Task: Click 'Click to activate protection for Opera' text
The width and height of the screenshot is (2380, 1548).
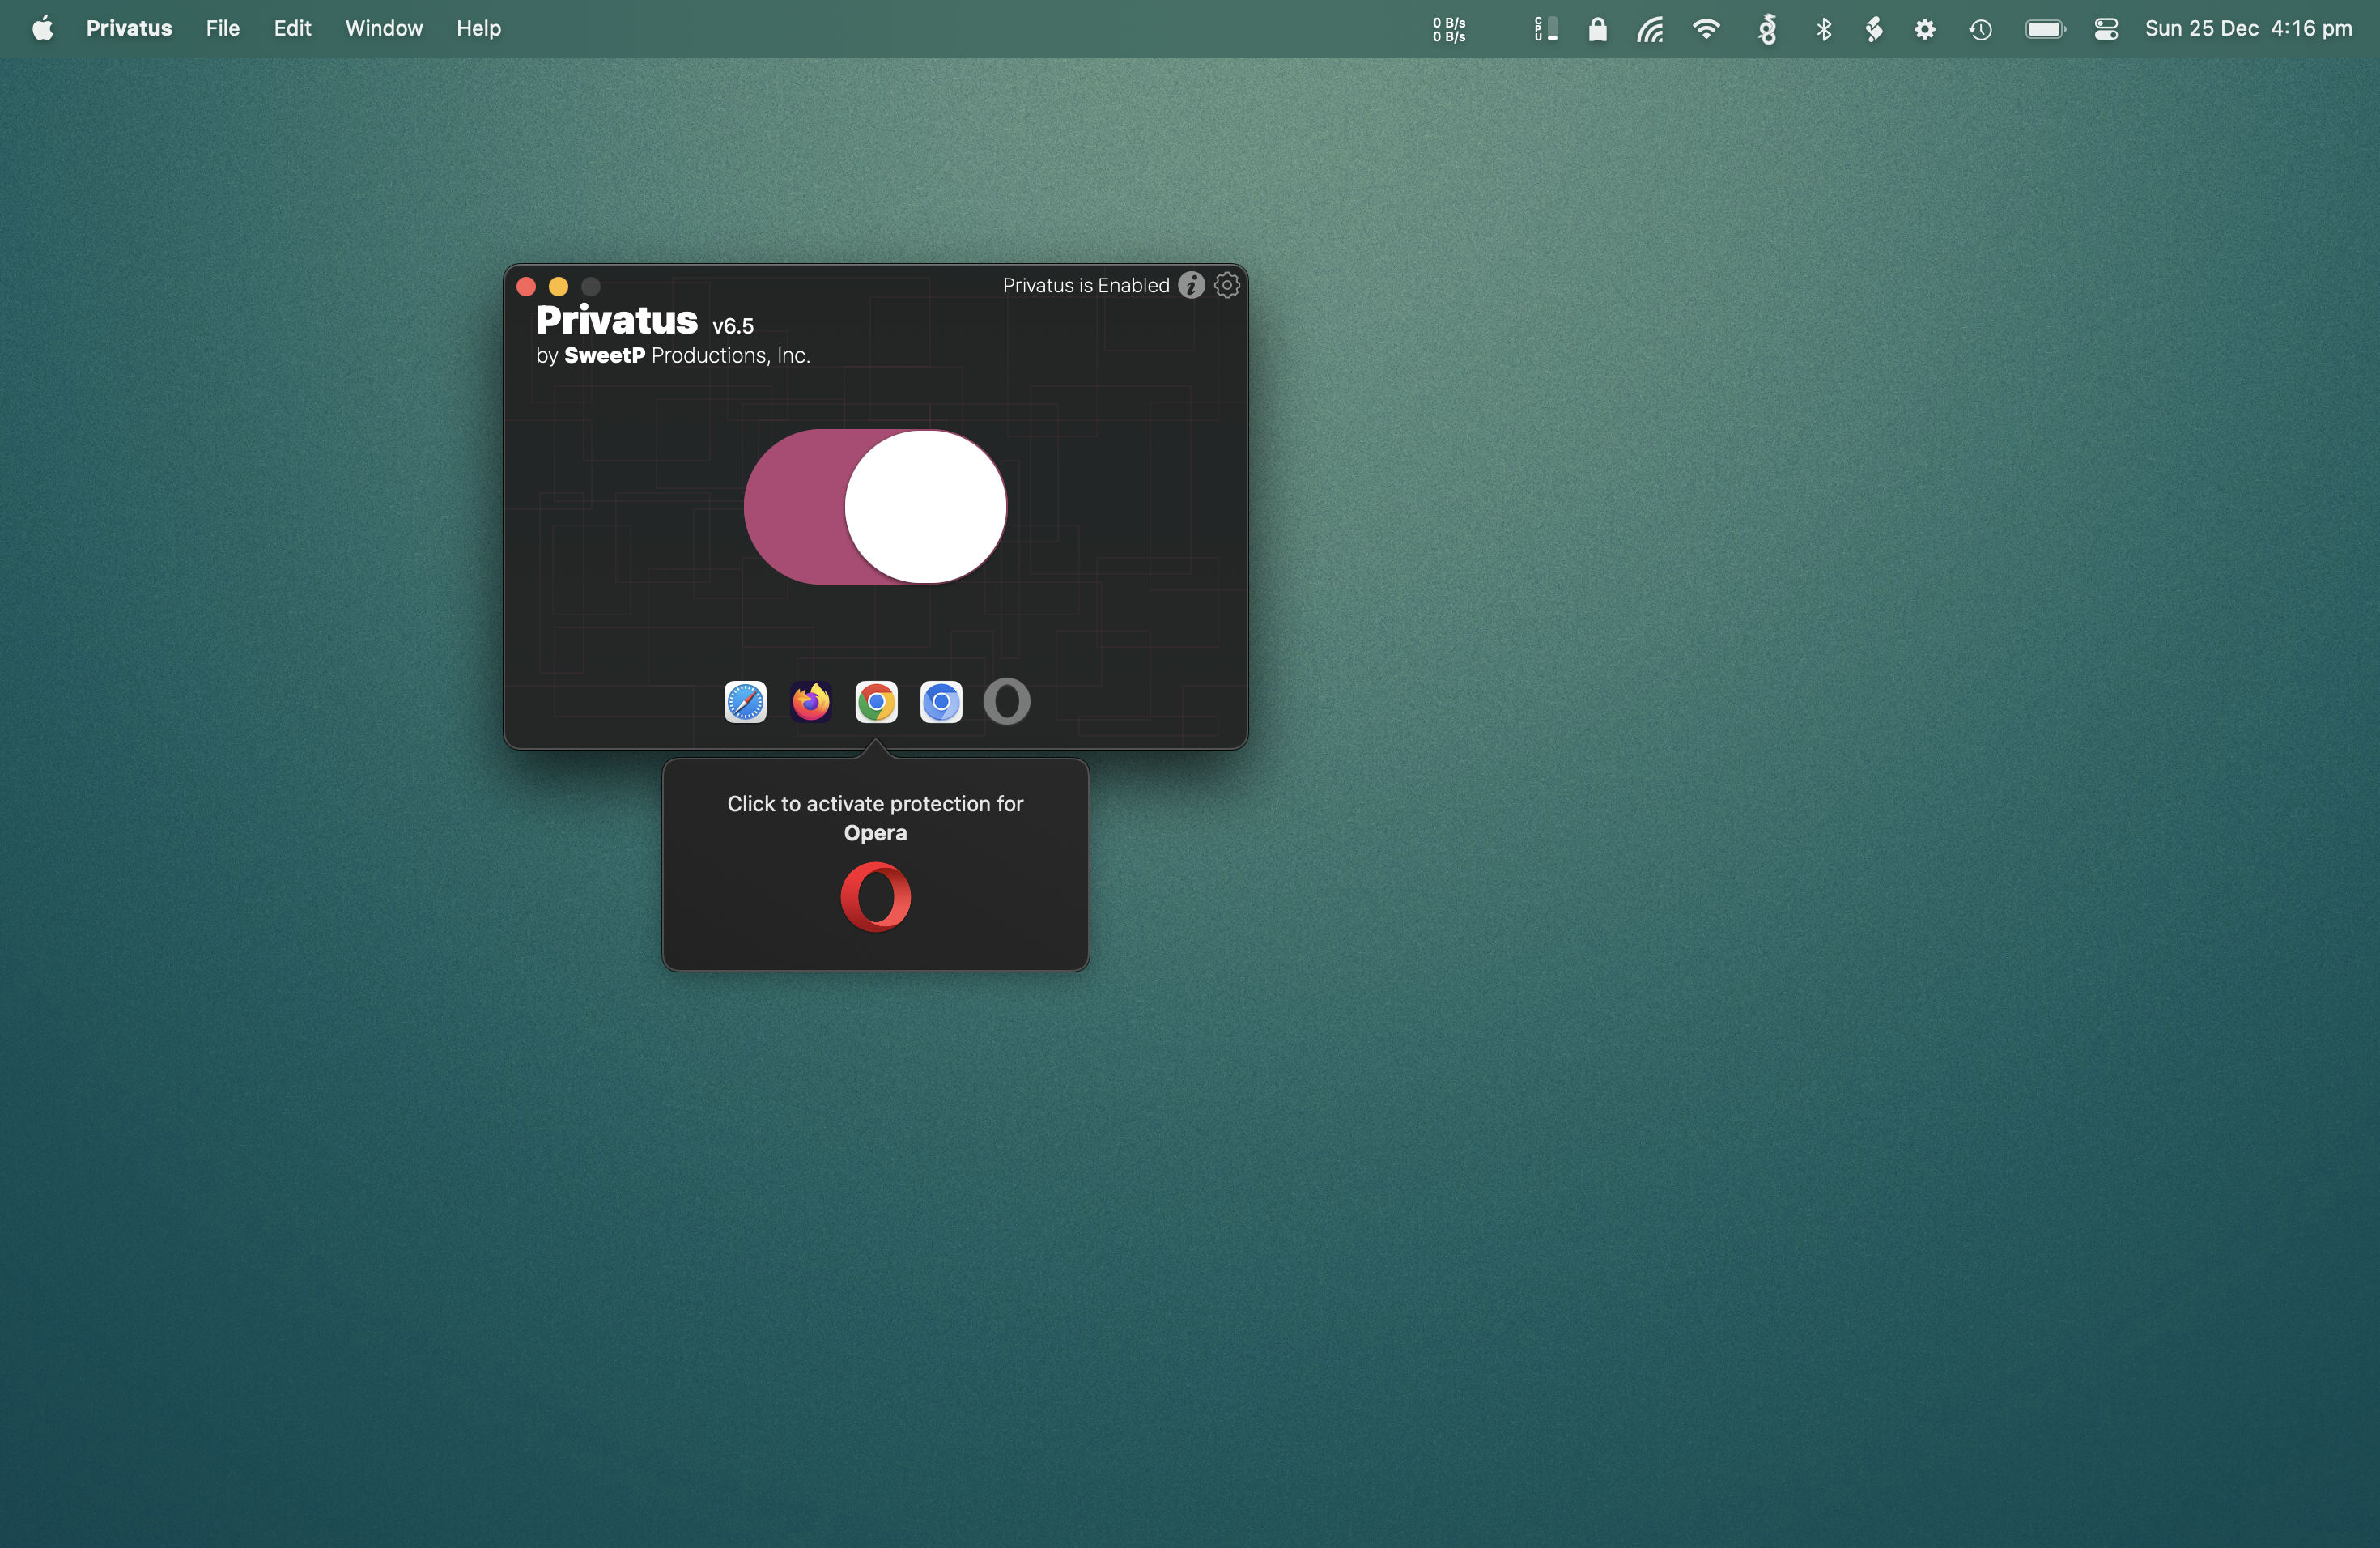Action: tap(875, 818)
